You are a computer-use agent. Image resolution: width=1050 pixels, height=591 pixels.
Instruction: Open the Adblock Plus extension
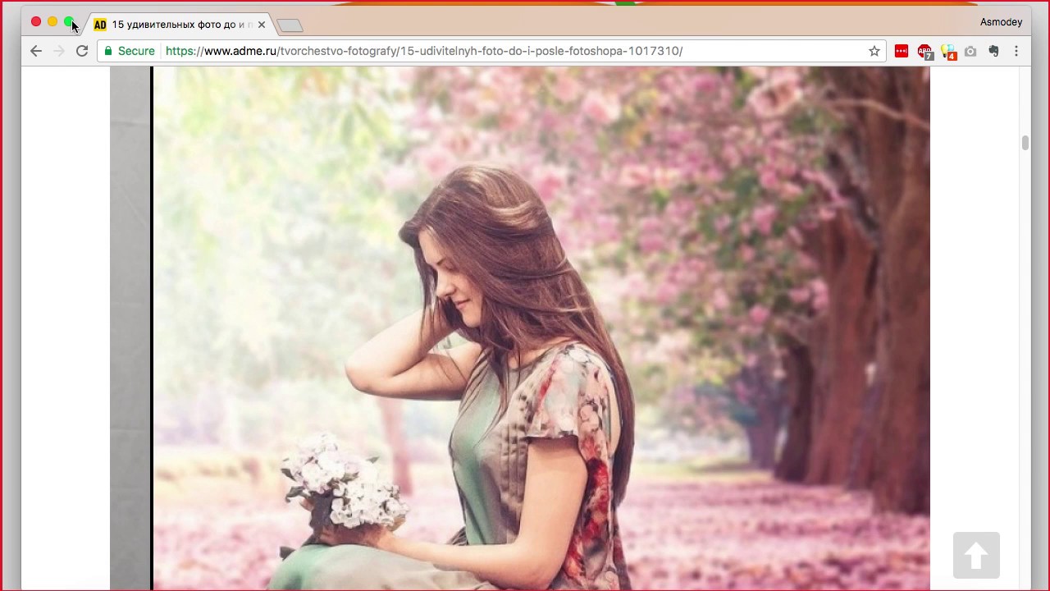(x=925, y=52)
